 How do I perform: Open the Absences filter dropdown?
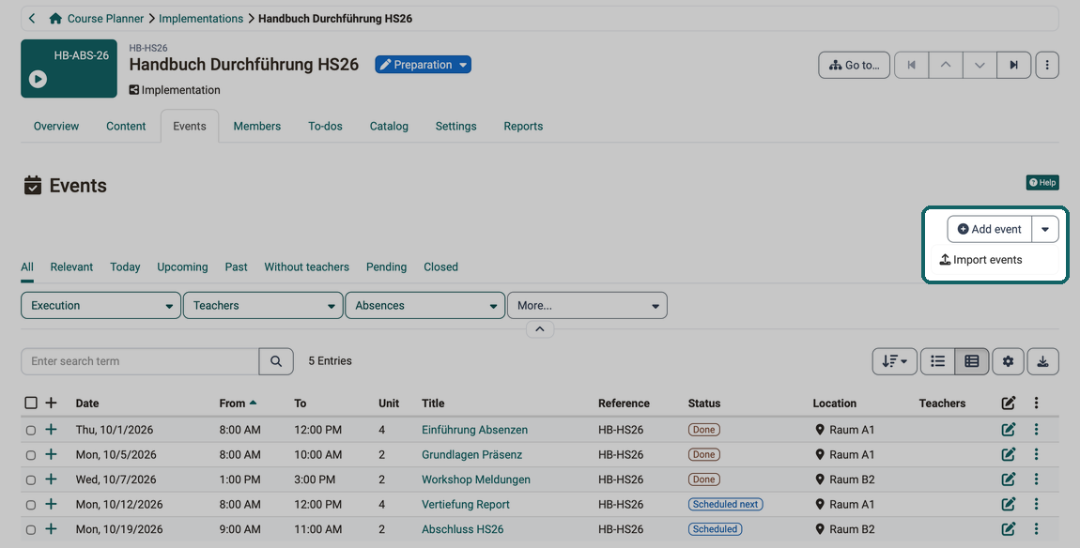click(425, 306)
